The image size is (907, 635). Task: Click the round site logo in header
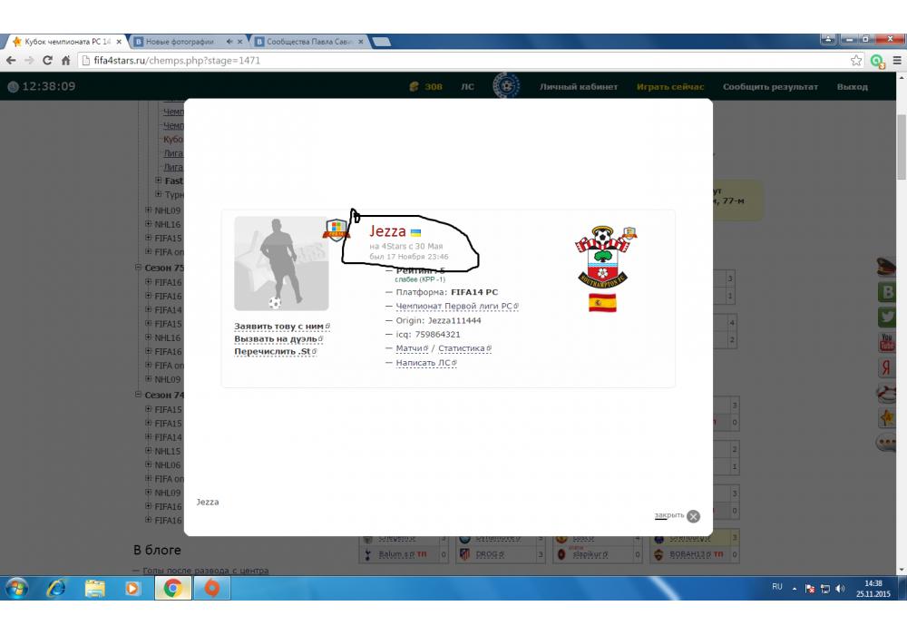tap(506, 86)
